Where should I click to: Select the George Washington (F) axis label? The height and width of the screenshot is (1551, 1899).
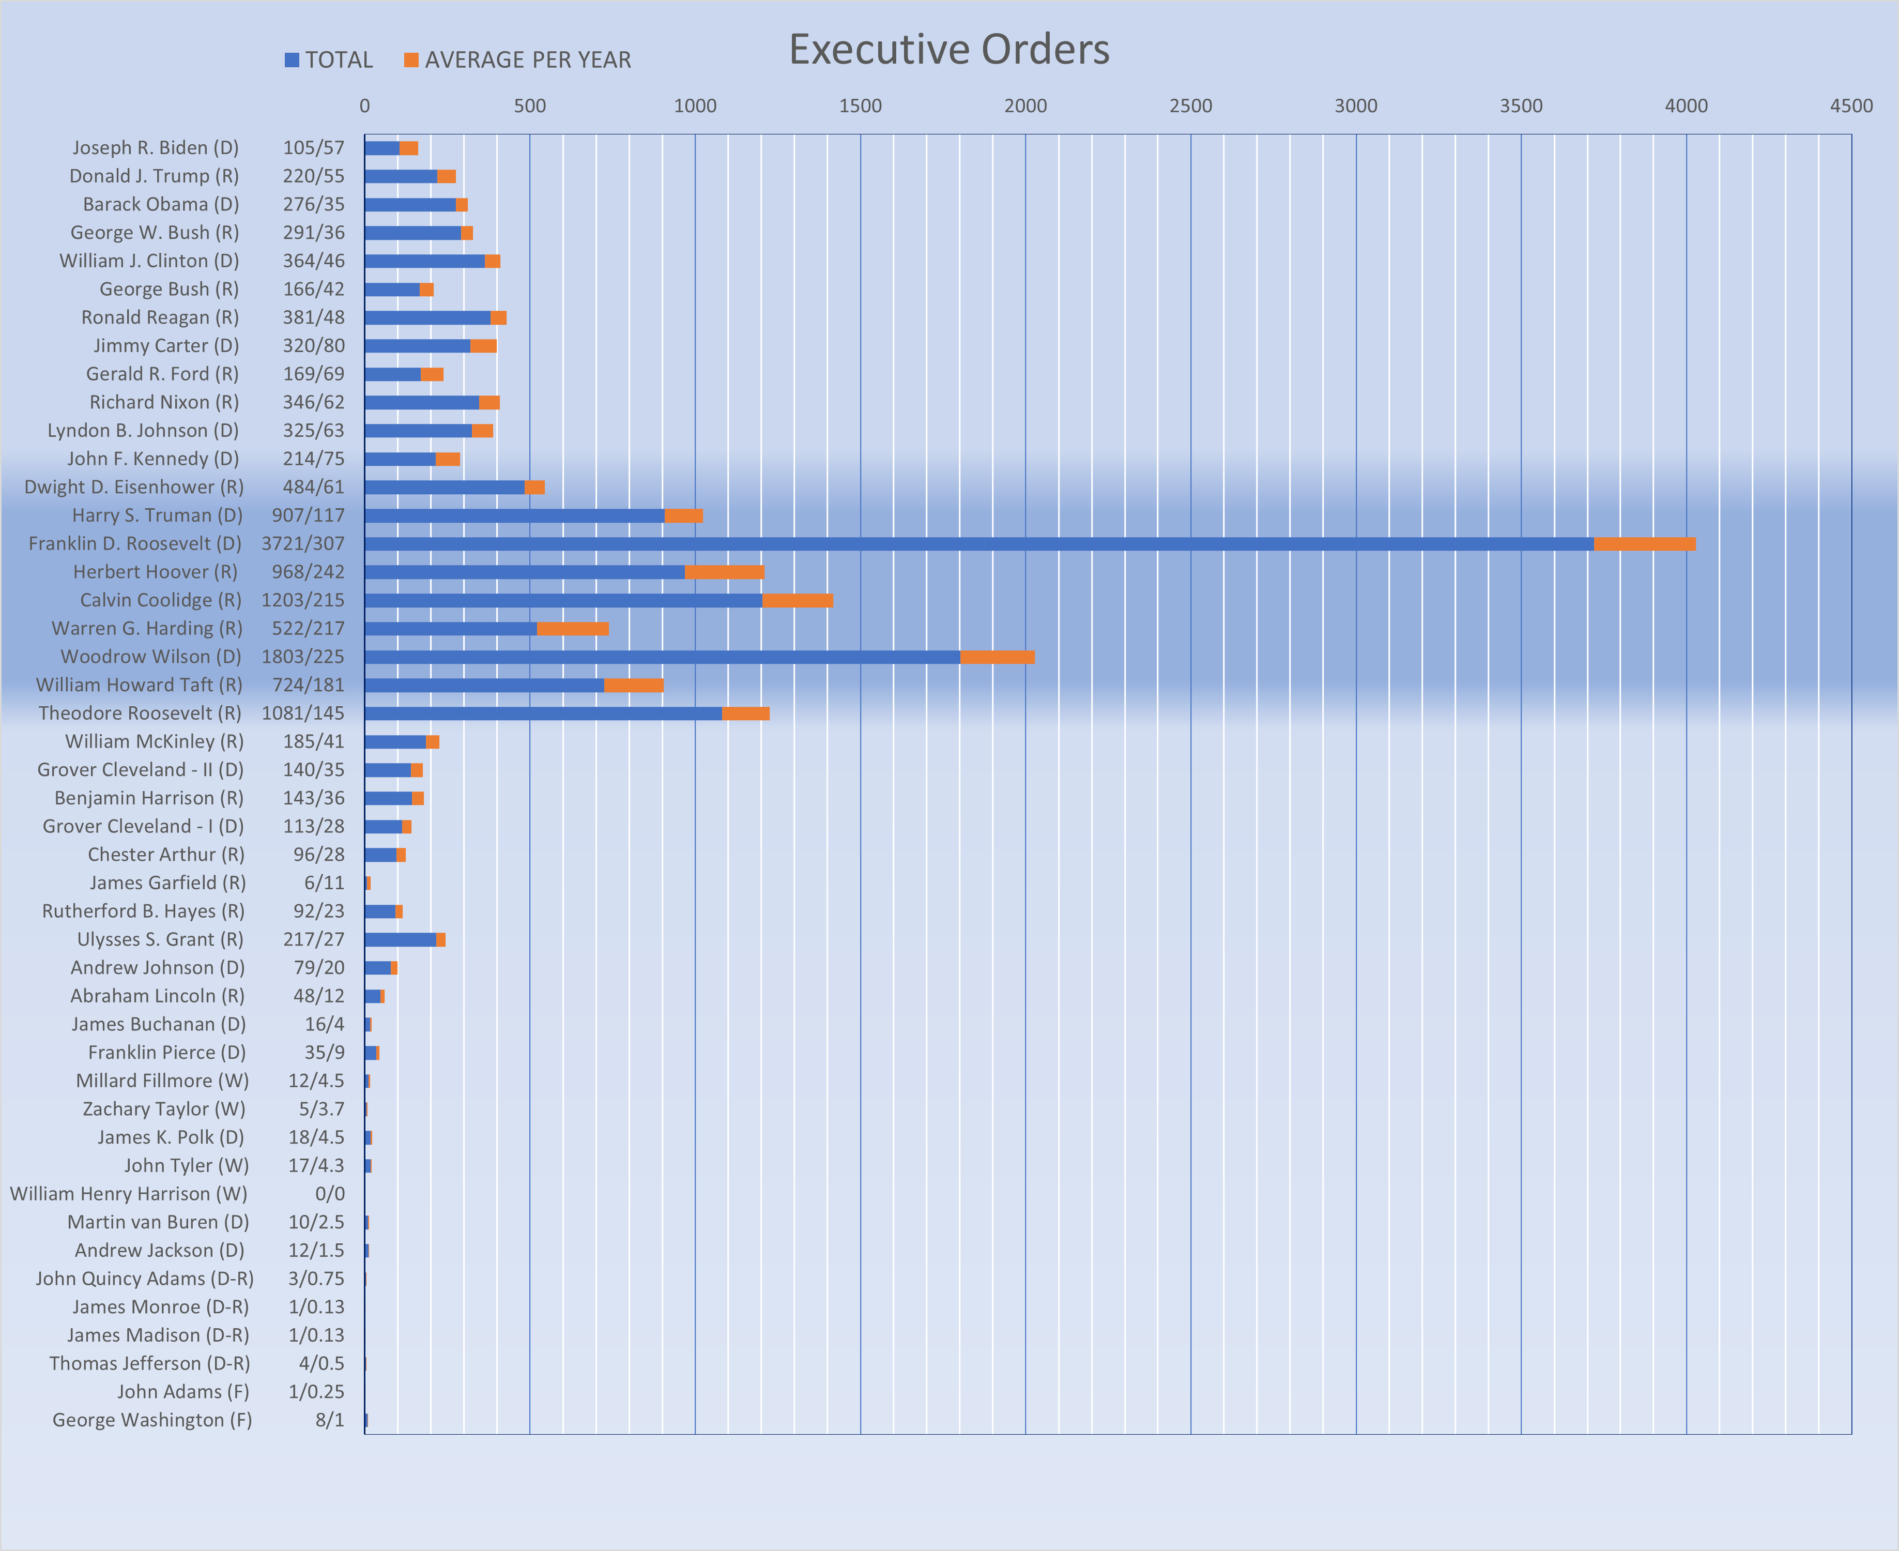pyautogui.click(x=152, y=1420)
